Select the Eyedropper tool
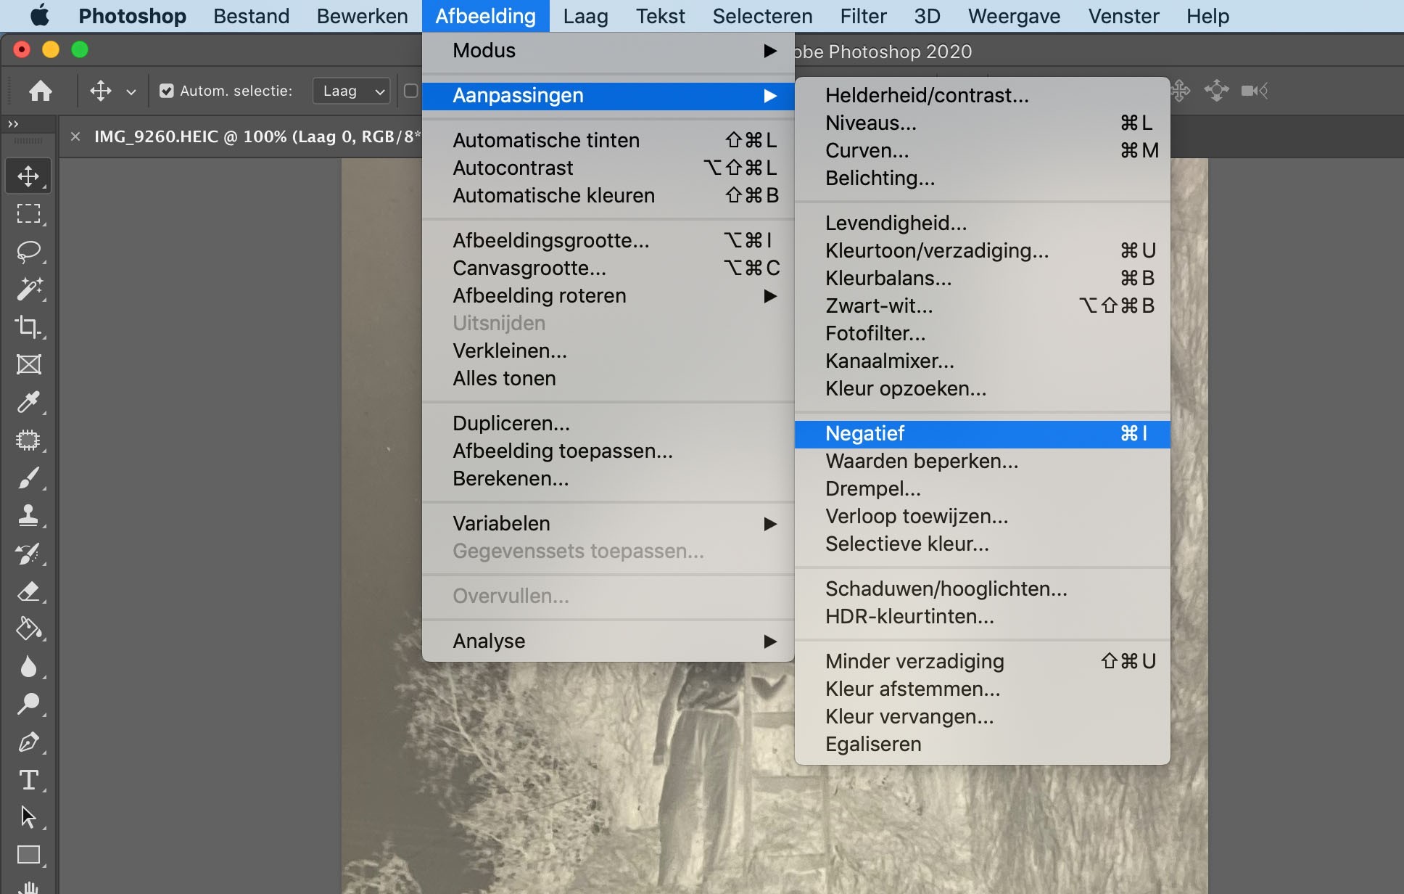This screenshot has height=894, width=1404. [29, 403]
